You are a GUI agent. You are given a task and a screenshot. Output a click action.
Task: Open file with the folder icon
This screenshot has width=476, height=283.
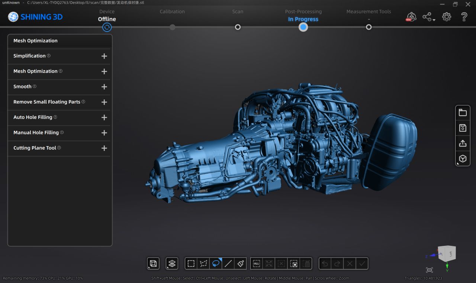(x=463, y=113)
